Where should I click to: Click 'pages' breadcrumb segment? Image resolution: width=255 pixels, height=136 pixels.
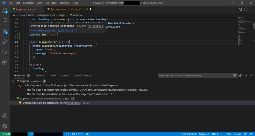click(62, 15)
